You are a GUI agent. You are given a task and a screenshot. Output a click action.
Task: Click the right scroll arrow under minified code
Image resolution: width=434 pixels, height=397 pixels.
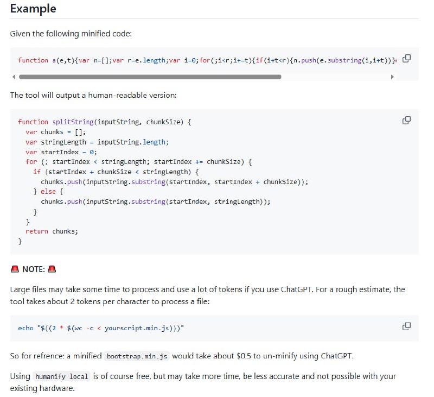(392, 78)
